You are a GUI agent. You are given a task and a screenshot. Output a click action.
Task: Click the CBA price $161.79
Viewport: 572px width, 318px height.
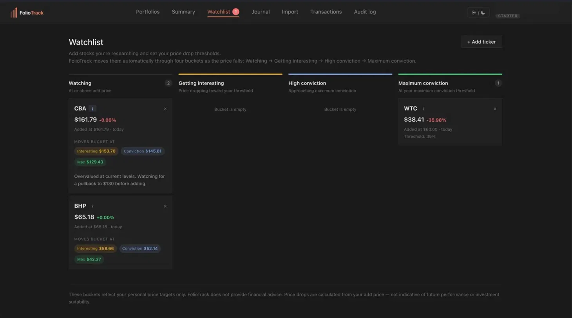[x=85, y=119]
